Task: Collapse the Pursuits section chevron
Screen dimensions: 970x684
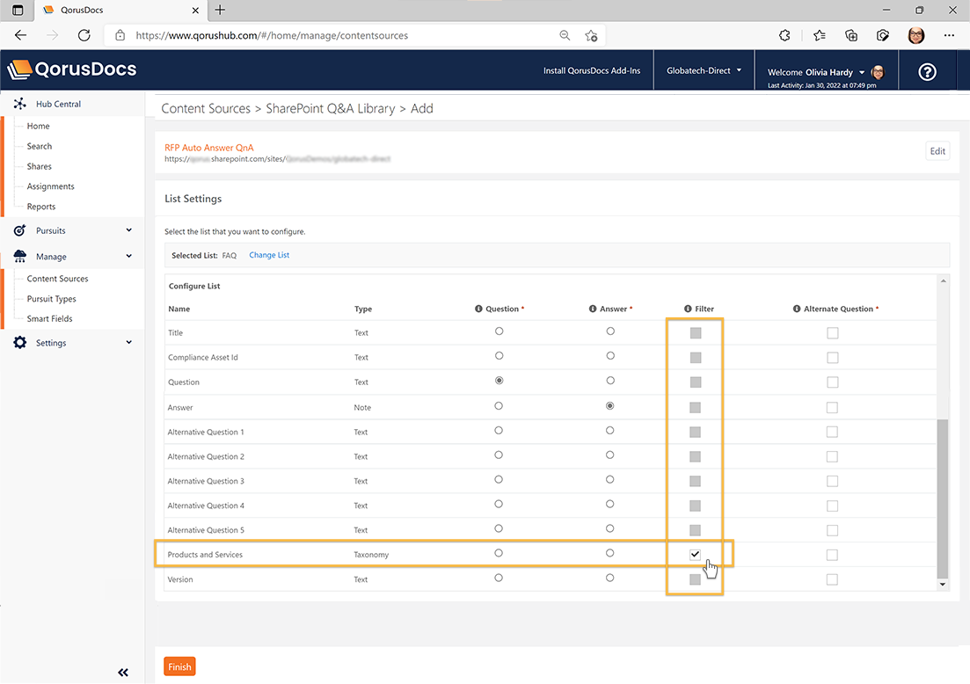Action: [128, 230]
